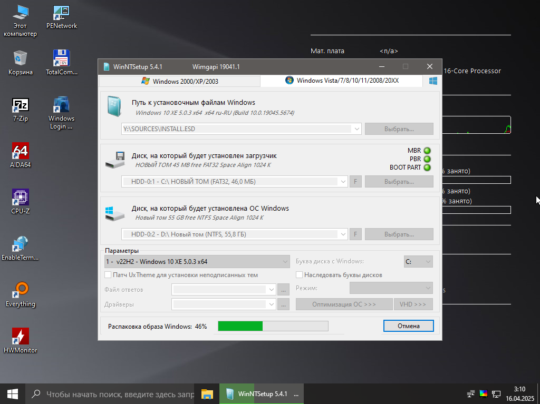The height and width of the screenshot is (404, 540).
Task: Cancel the unpacking with Отмена
Action: (x=409, y=326)
